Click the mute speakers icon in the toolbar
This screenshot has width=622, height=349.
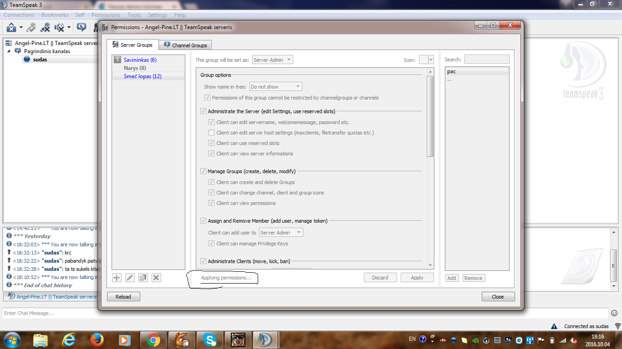coord(60,28)
